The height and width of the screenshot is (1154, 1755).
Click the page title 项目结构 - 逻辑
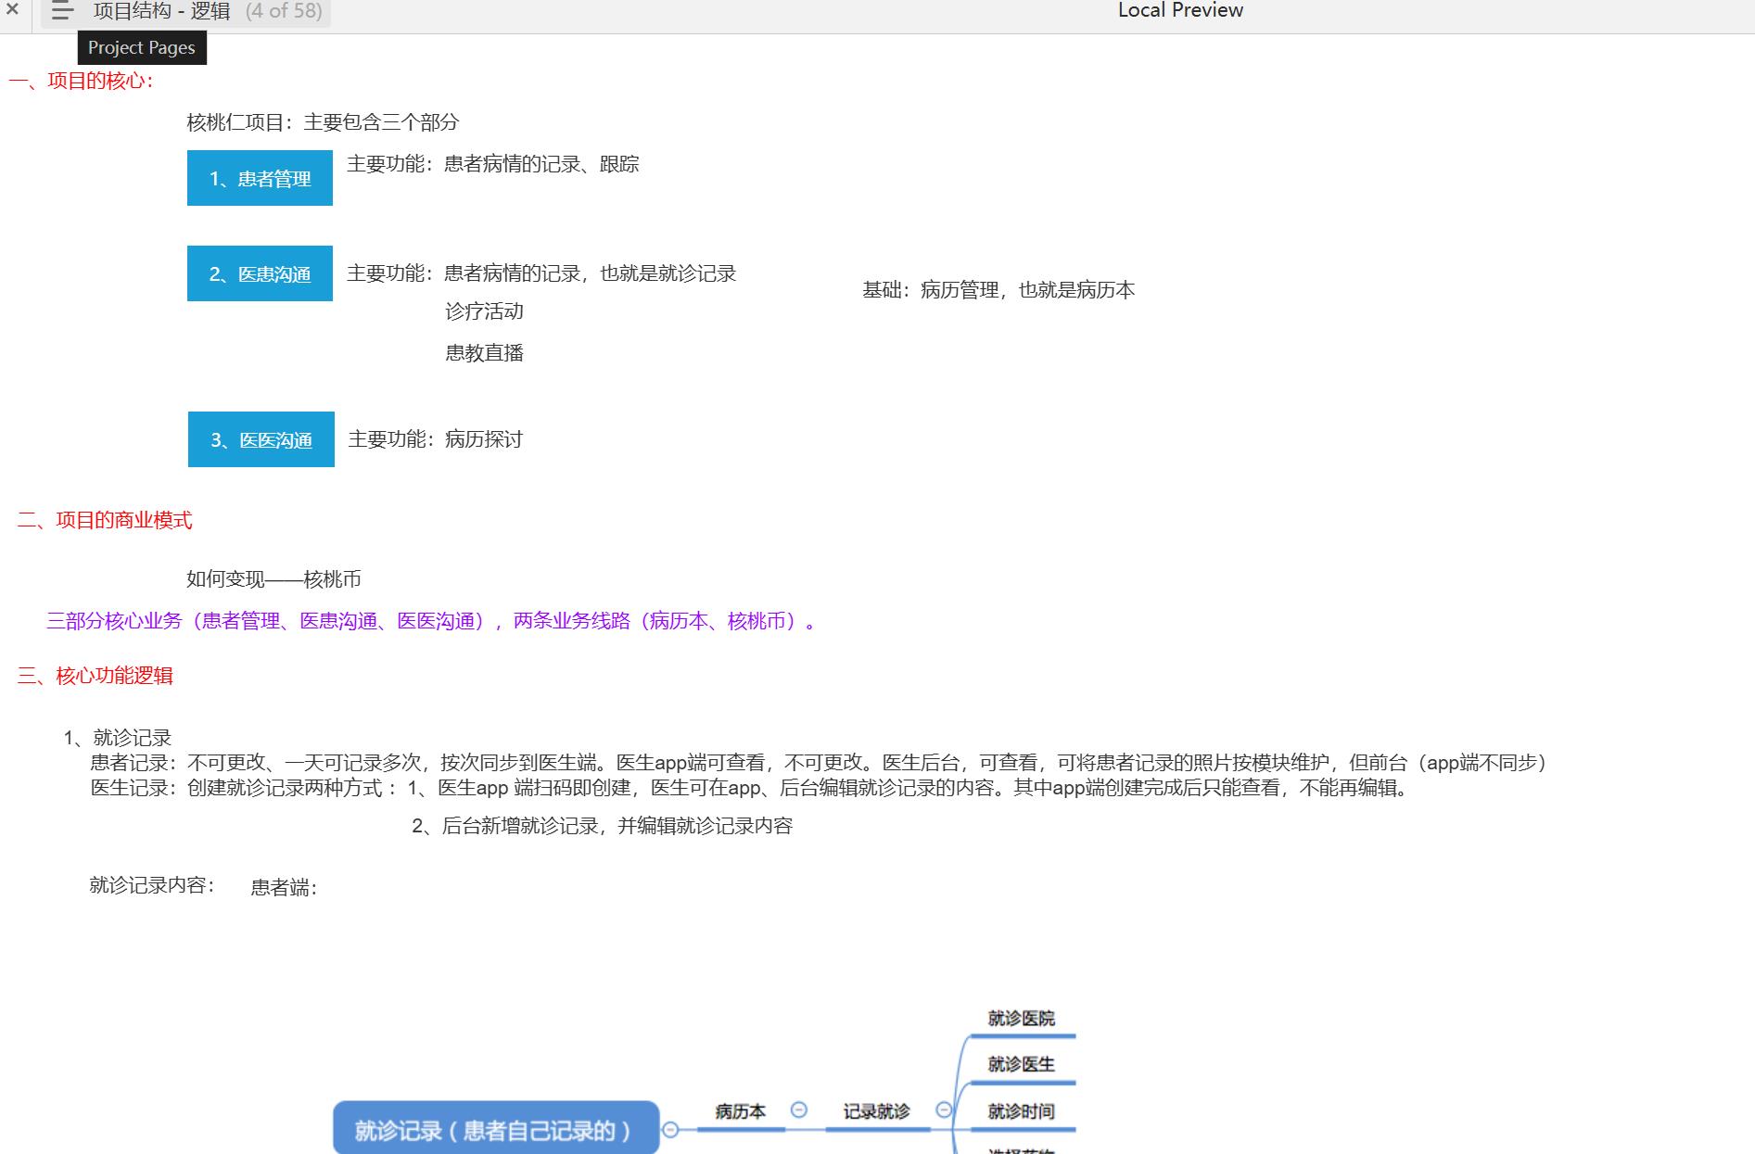[161, 11]
